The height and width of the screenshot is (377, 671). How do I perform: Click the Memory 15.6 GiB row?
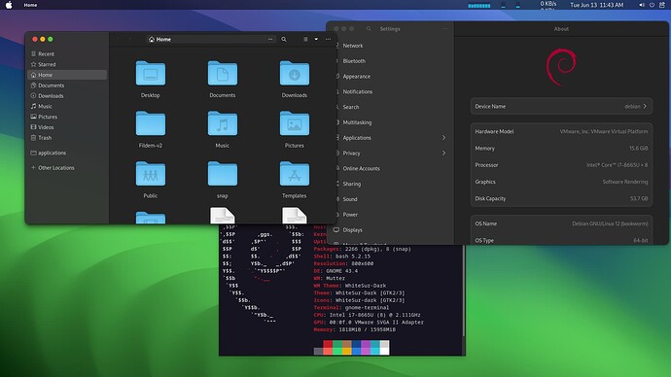(561, 149)
